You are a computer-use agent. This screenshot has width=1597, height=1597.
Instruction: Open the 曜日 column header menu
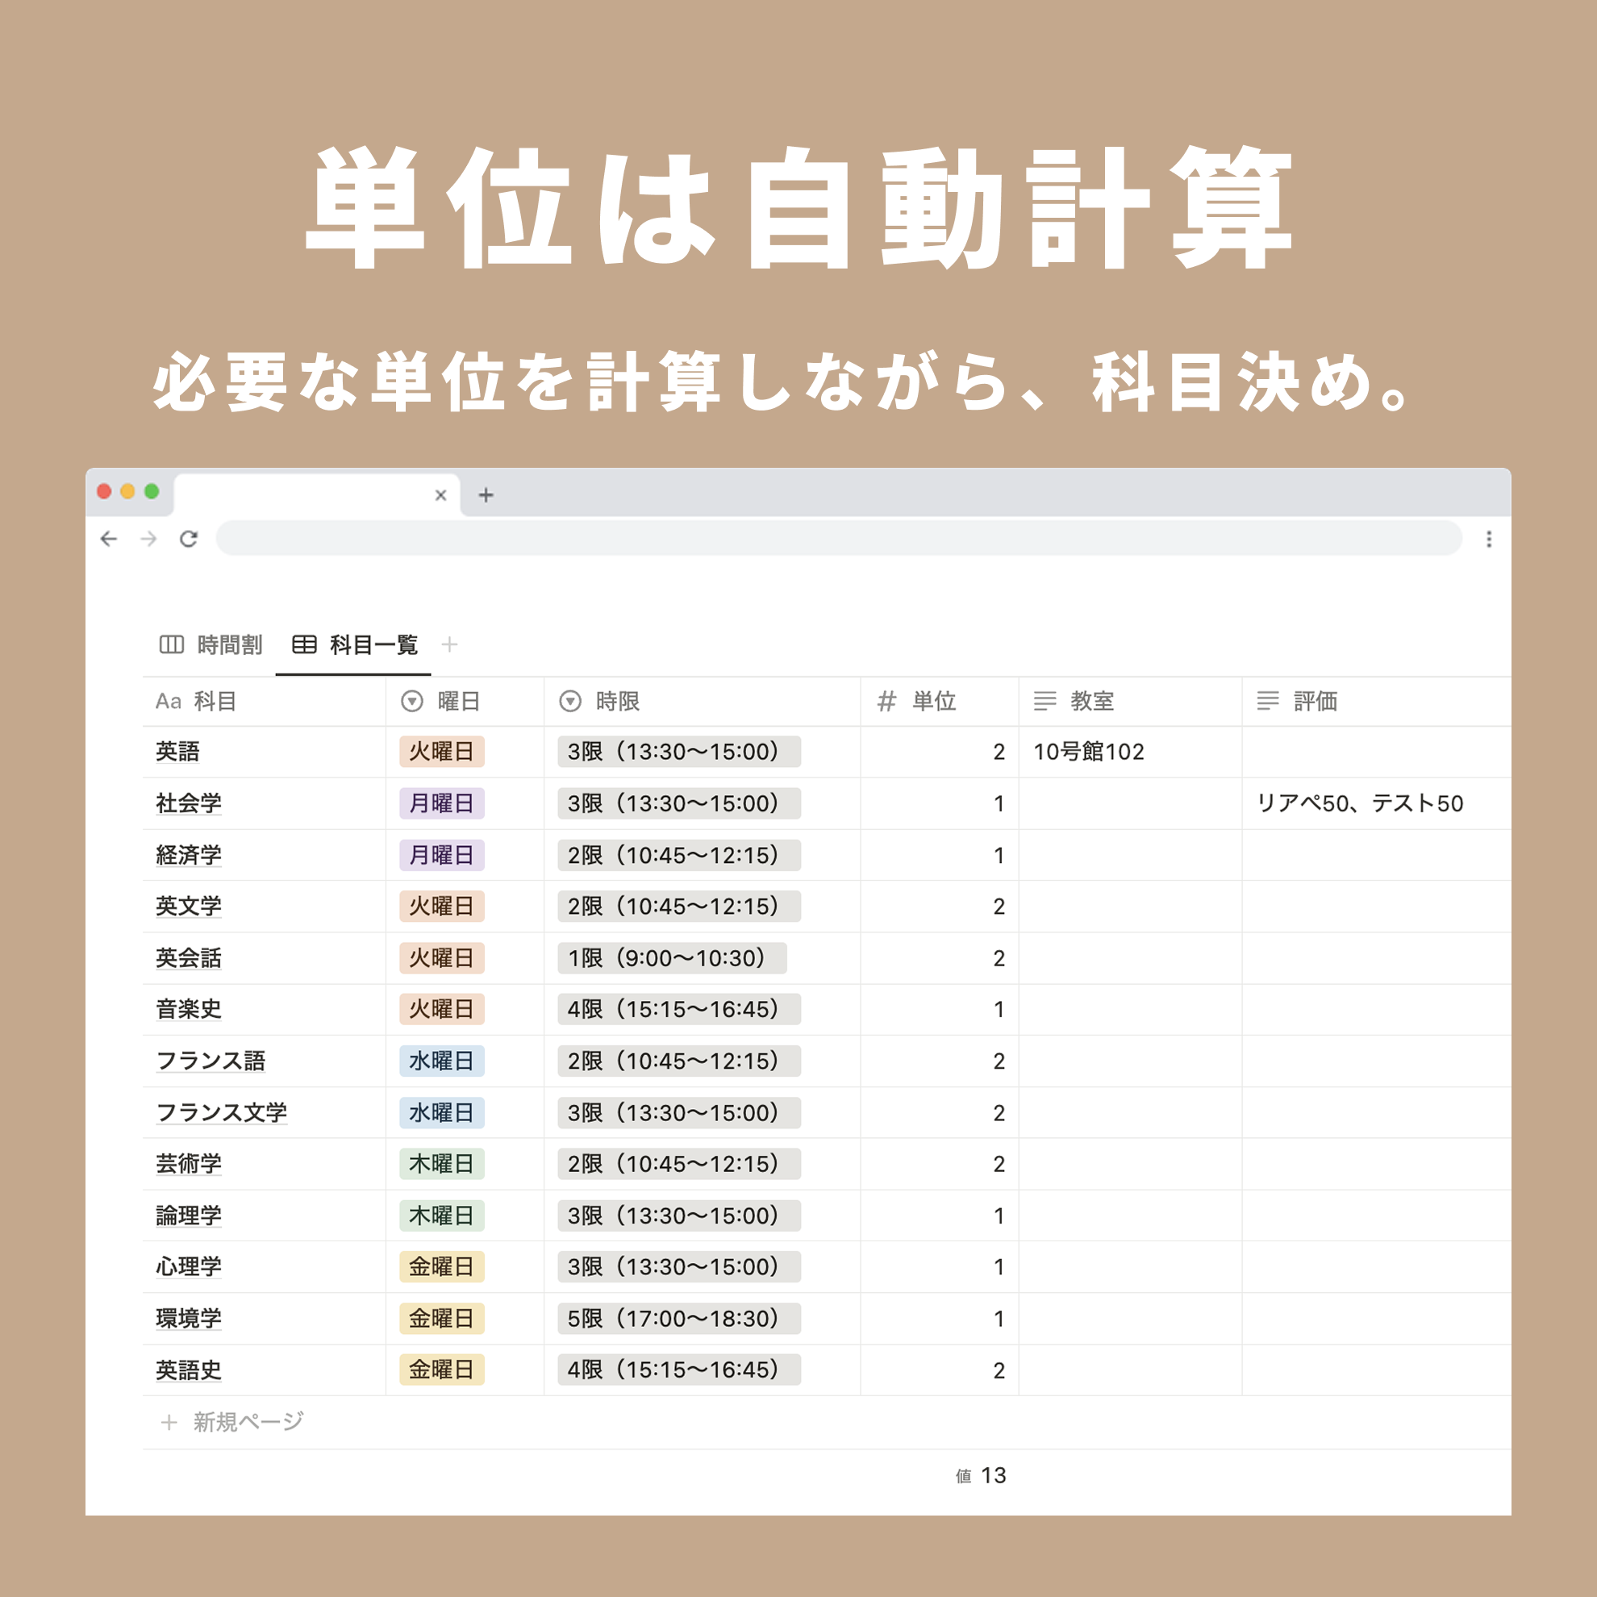point(457,702)
